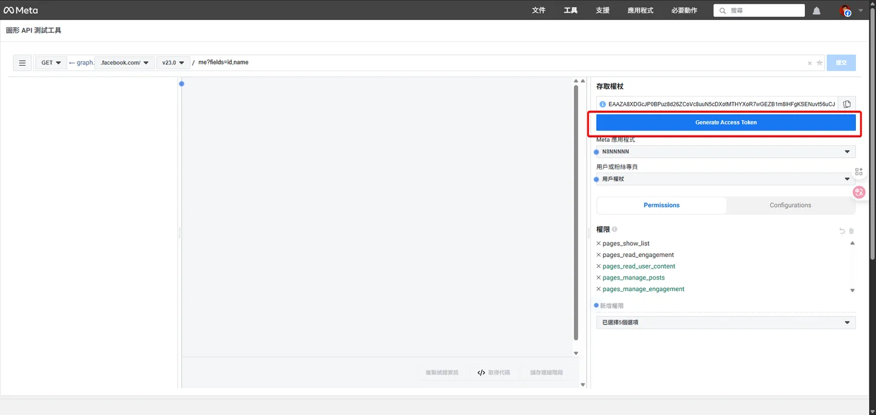The image size is (876, 415).
Task: Open the notifications bell in the top bar
Action: [816, 11]
